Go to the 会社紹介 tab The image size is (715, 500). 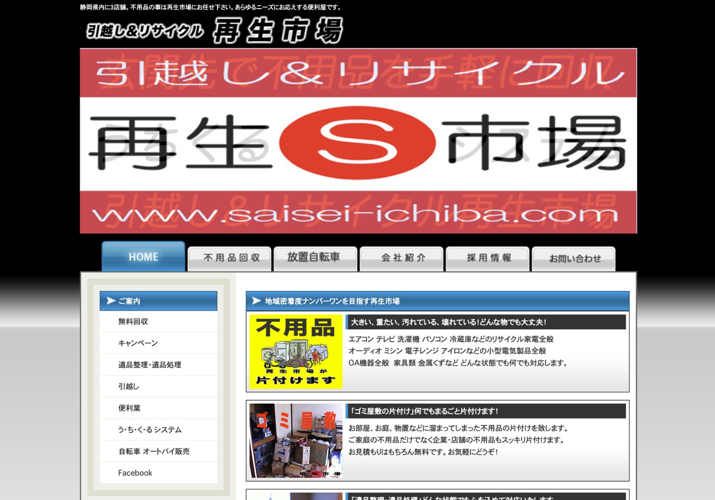[x=401, y=258]
